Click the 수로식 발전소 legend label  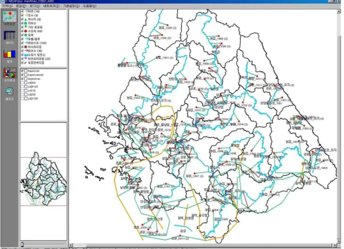pos(37,55)
